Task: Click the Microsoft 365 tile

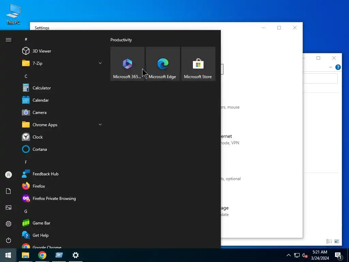Action: tap(127, 64)
